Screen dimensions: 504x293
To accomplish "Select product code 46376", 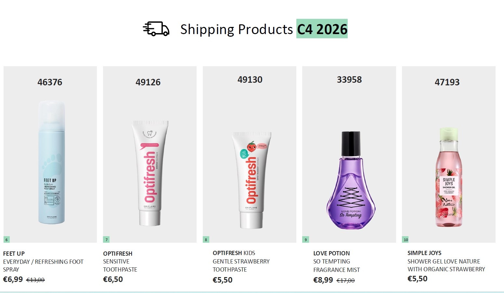I will (50, 82).
